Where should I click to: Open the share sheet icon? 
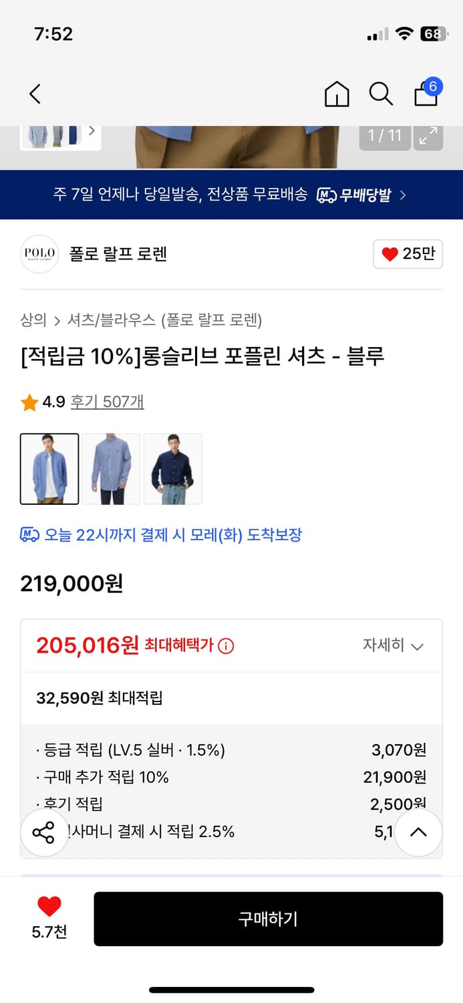(44, 832)
